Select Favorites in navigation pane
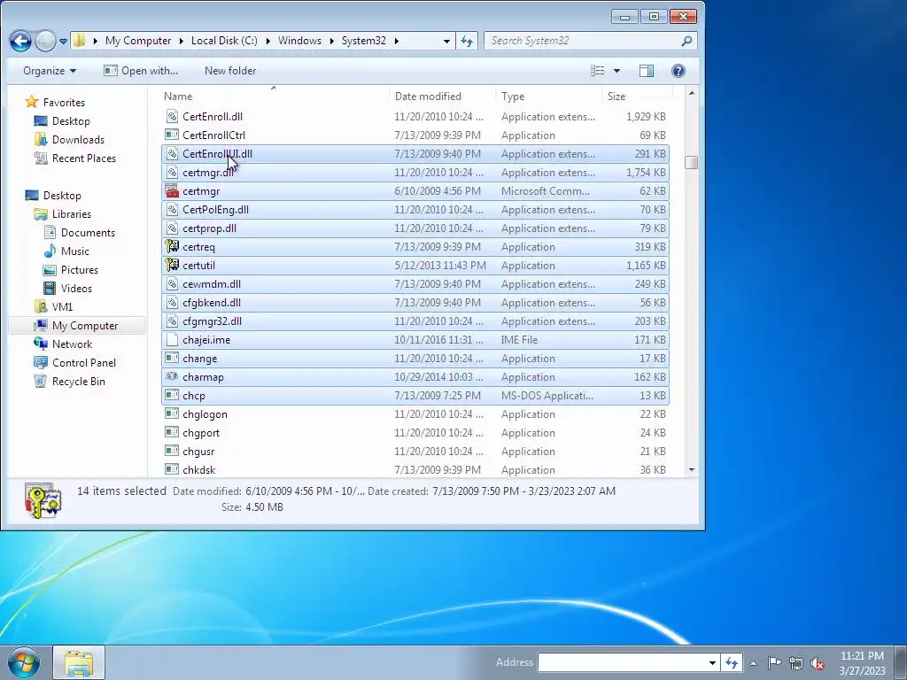 (56, 103)
